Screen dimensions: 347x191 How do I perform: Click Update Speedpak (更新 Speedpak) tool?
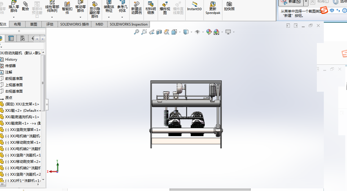pos(213,8)
